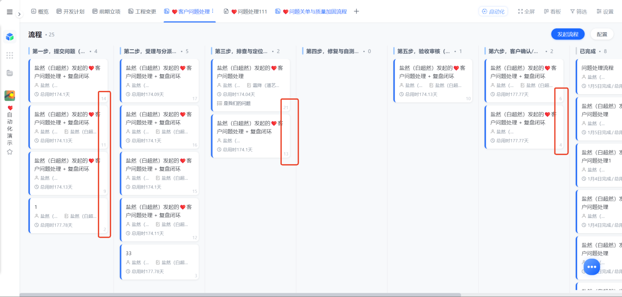
Task: Expand the sidebar with the chevron arrow
Action: coord(19,14)
